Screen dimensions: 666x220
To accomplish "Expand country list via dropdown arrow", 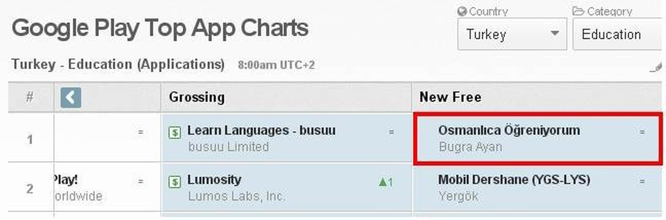I will [x=554, y=34].
